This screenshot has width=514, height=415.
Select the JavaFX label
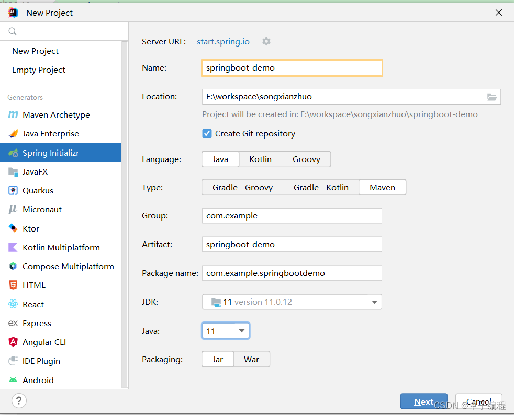[35, 172]
